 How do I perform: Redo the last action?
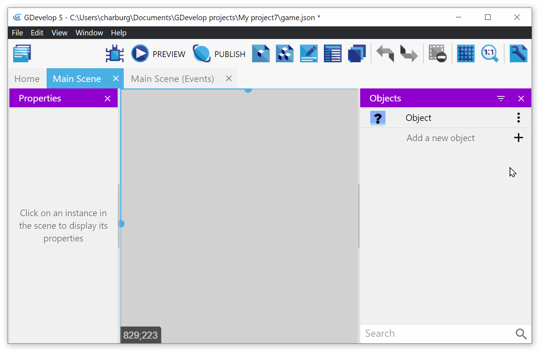pos(409,53)
